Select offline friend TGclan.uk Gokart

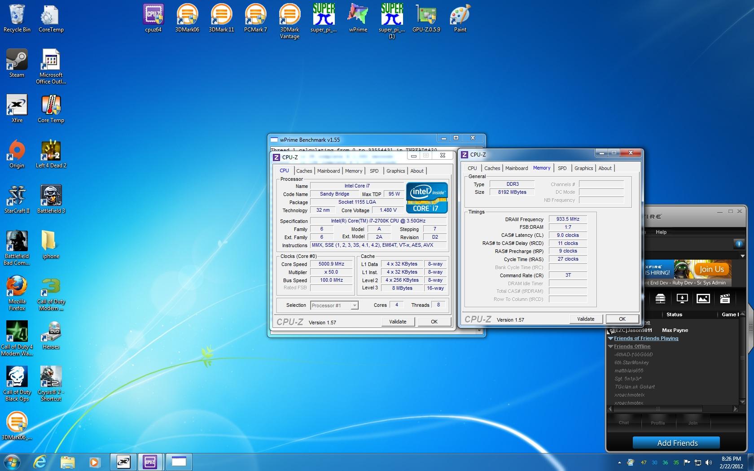634,387
